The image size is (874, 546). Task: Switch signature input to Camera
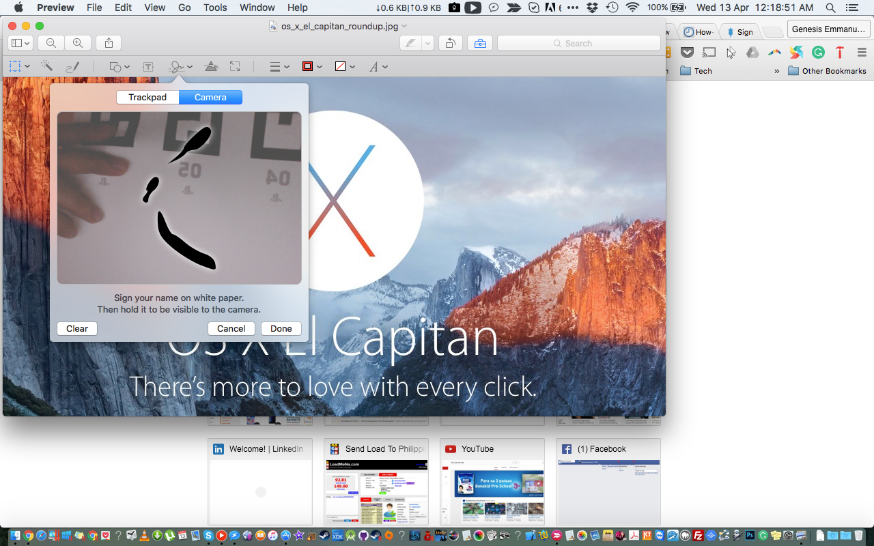point(210,98)
